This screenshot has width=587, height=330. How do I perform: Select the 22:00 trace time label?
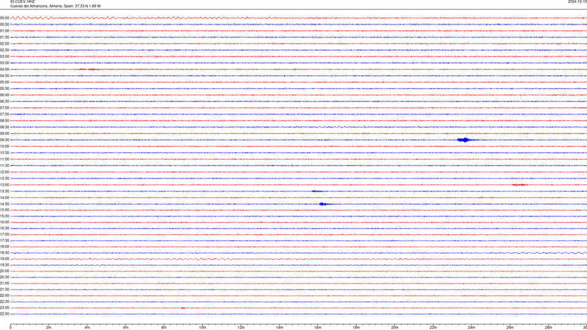click(x=4, y=296)
